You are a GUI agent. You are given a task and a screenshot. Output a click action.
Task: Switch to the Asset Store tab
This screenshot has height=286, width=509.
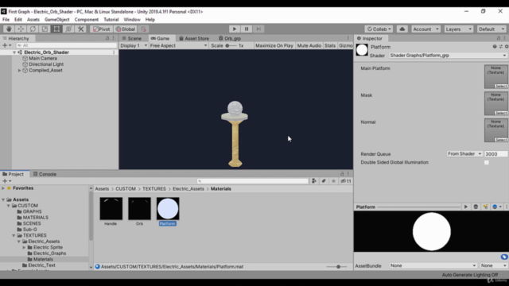194,38
